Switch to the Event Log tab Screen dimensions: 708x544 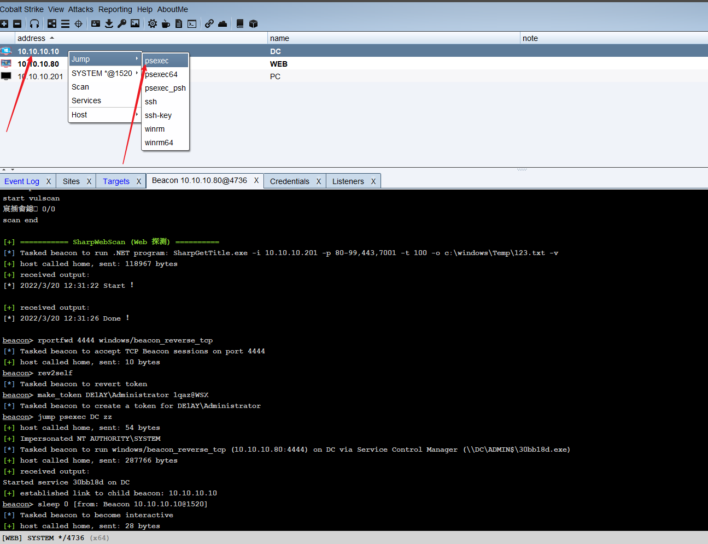[x=22, y=181]
